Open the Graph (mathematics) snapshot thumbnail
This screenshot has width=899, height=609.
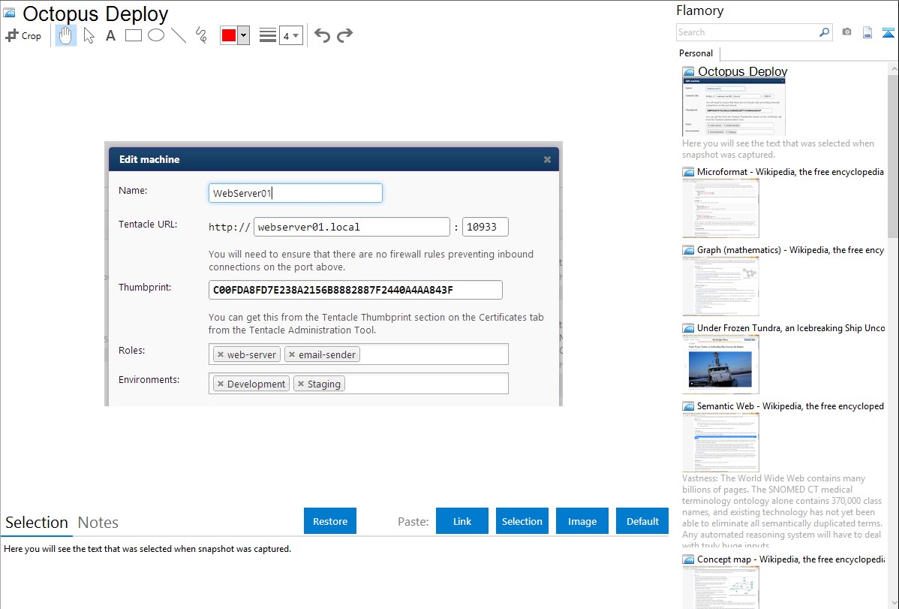point(720,286)
